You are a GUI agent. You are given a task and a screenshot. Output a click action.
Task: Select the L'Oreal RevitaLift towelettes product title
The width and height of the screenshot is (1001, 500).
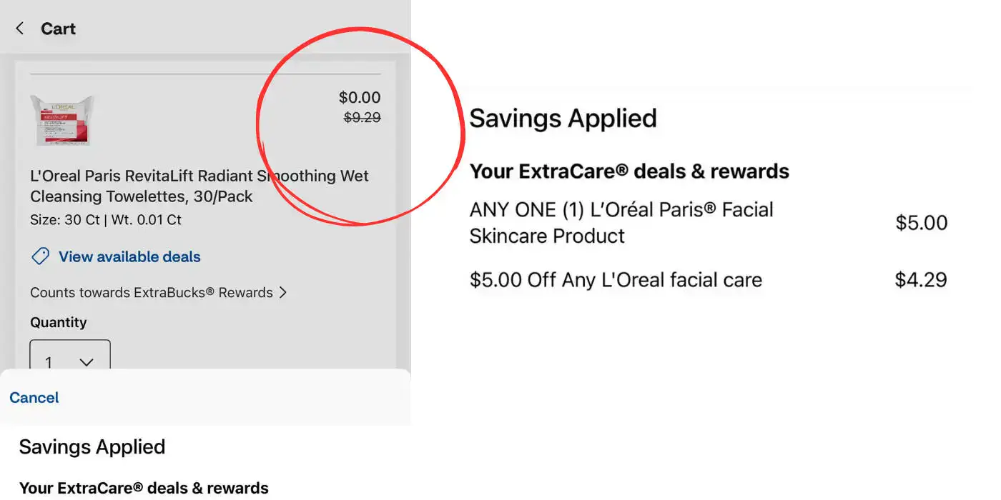click(199, 186)
